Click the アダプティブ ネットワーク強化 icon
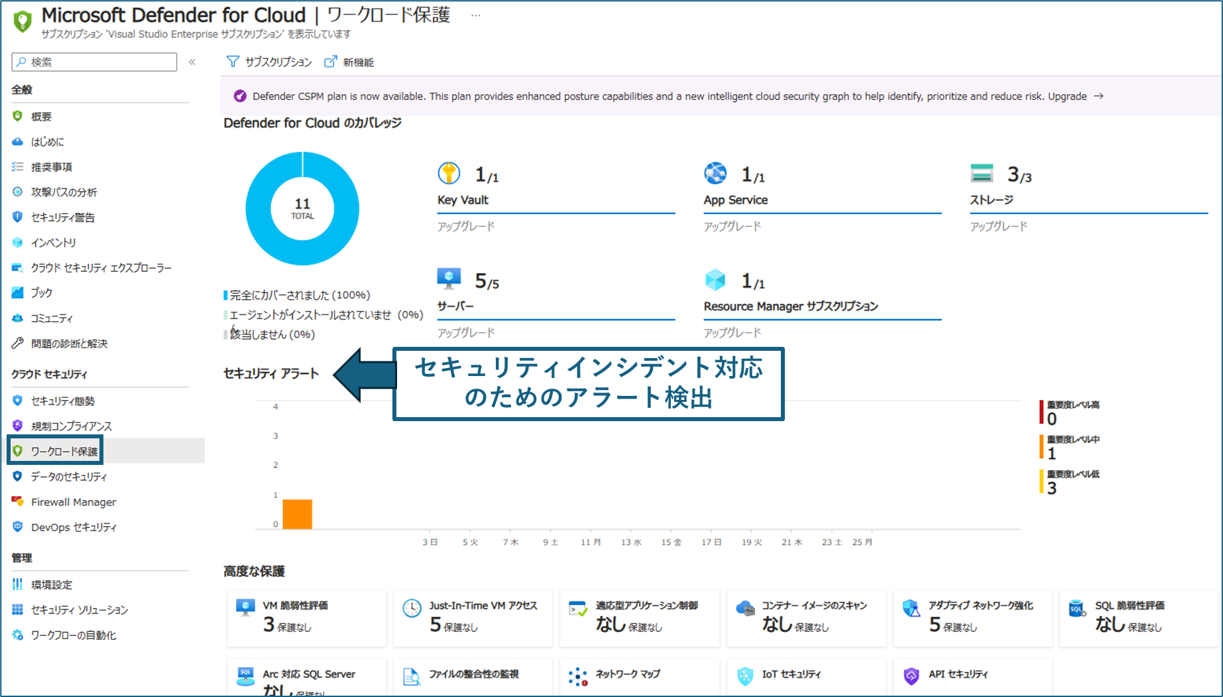This screenshot has width=1223, height=697. (x=911, y=608)
